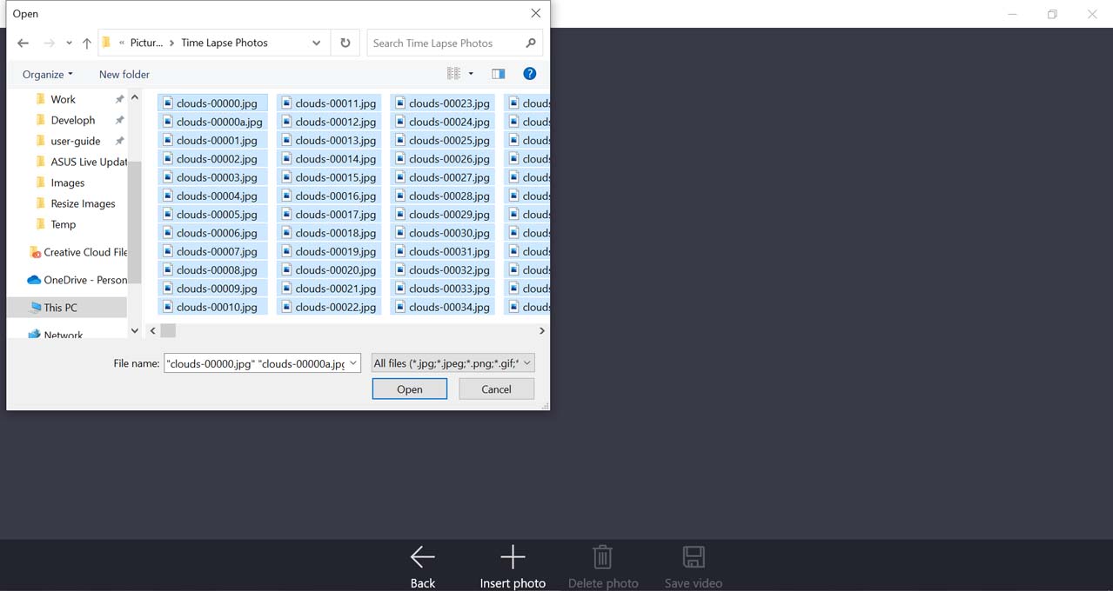Click the Back arrow icon

(x=423, y=557)
